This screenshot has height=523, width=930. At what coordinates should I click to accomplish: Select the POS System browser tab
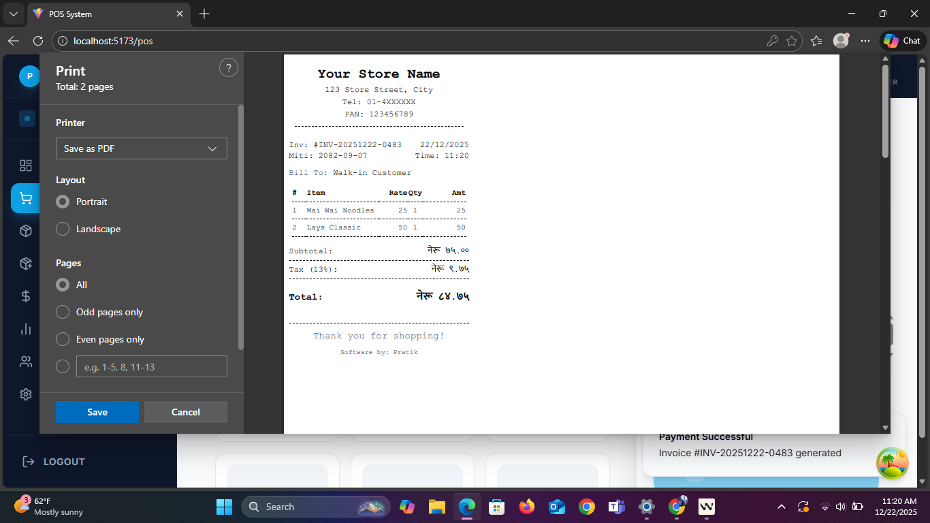coord(109,14)
